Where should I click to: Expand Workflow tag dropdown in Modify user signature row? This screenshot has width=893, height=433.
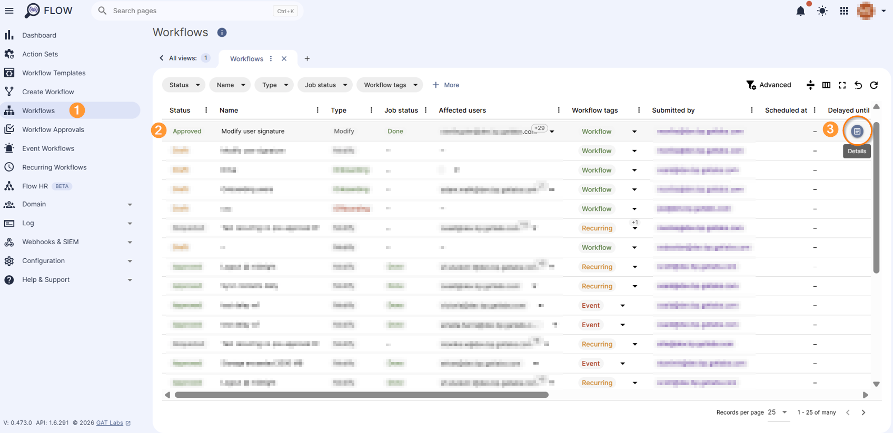click(634, 132)
